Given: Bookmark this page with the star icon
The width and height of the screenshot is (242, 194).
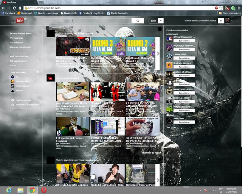Looking at the screenshot, I should point(221,8).
